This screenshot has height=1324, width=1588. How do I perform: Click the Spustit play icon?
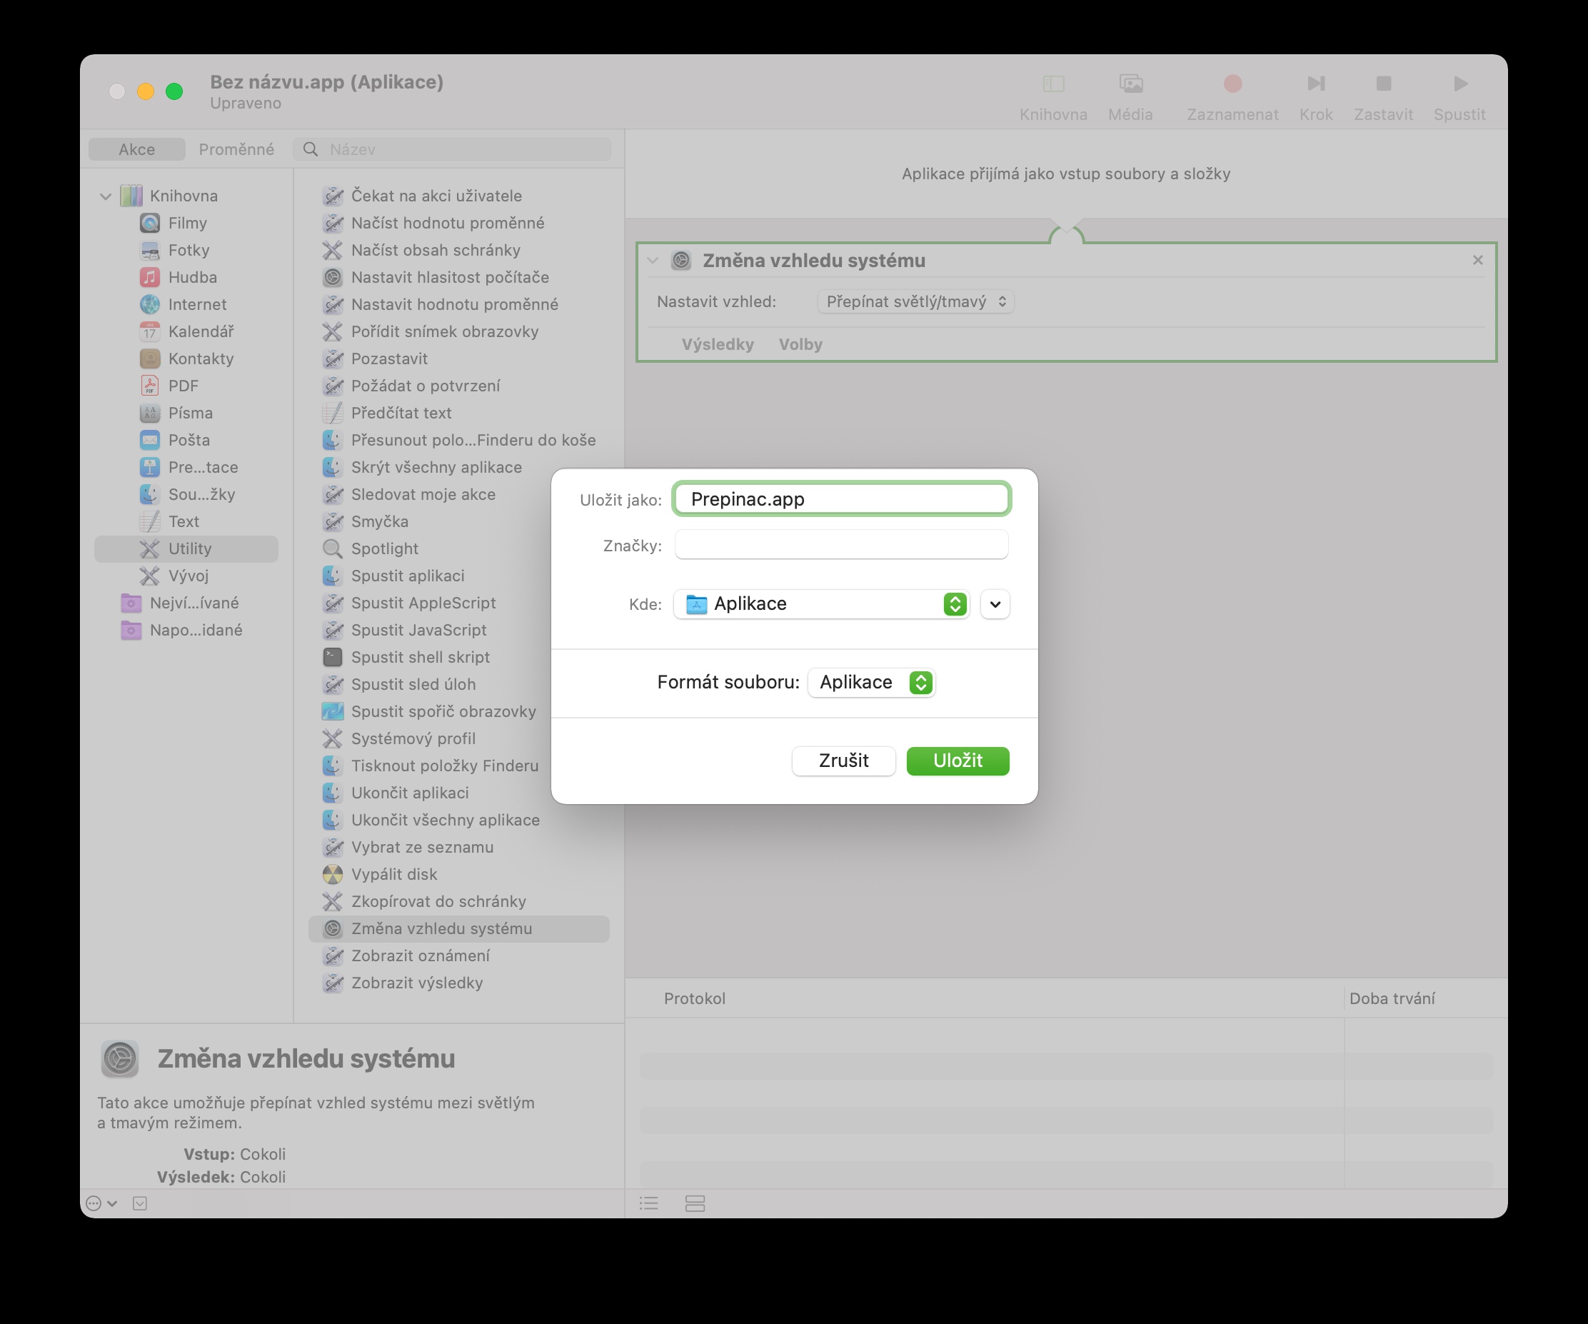pyautogui.click(x=1459, y=84)
